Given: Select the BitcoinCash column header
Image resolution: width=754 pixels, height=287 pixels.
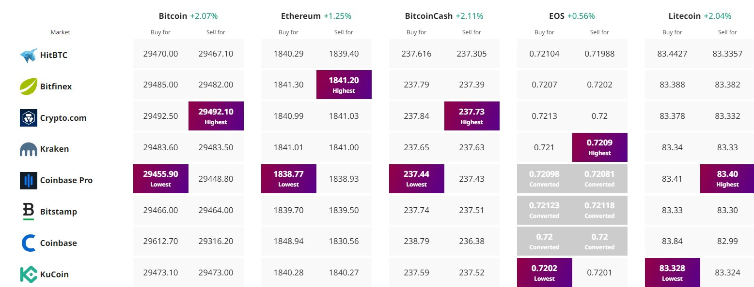Looking at the screenshot, I should (429, 16).
